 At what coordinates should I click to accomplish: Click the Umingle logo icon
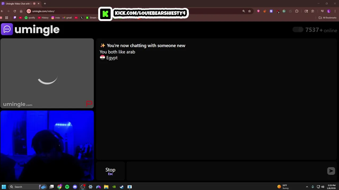[7, 29]
